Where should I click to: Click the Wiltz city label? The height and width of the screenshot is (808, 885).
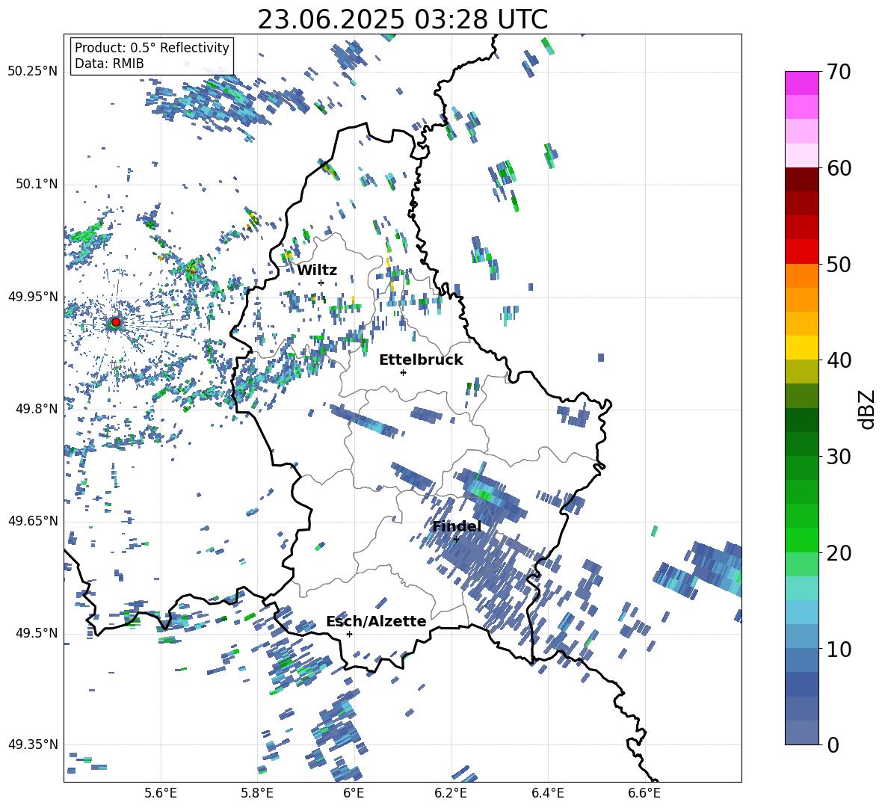pyautogui.click(x=317, y=270)
